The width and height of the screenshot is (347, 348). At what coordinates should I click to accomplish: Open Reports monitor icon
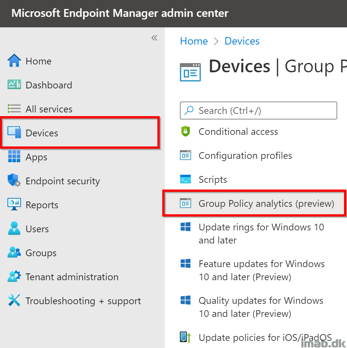click(14, 204)
